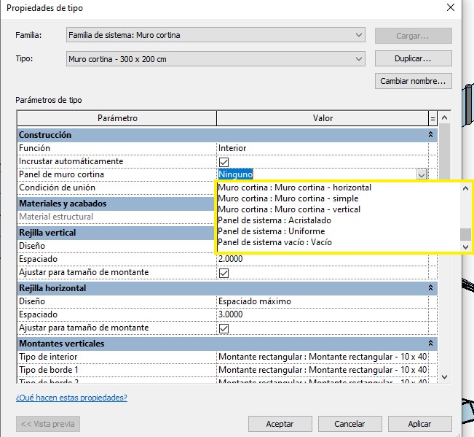Click the horizontal Espaciado value field
Viewport: 474px width, 437px height.
click(x=320, y=314)
